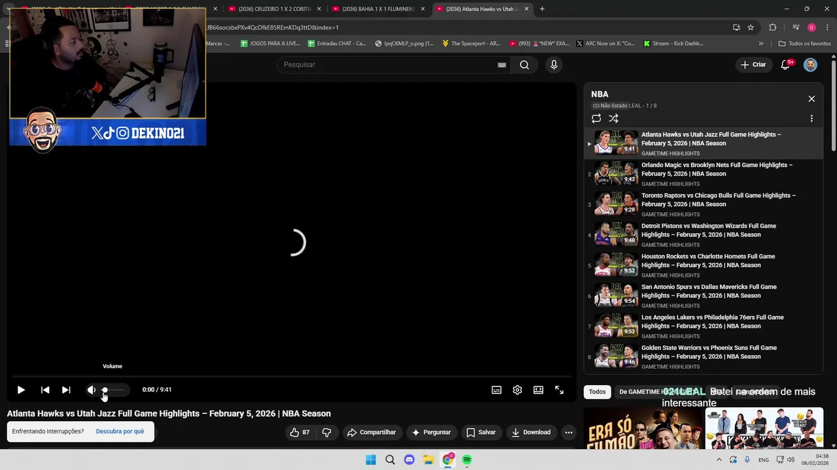Select Warriors vs Phoenix Suns highlights
The height and width of the screenshot is (470, 837).
[x=704, y=357]
